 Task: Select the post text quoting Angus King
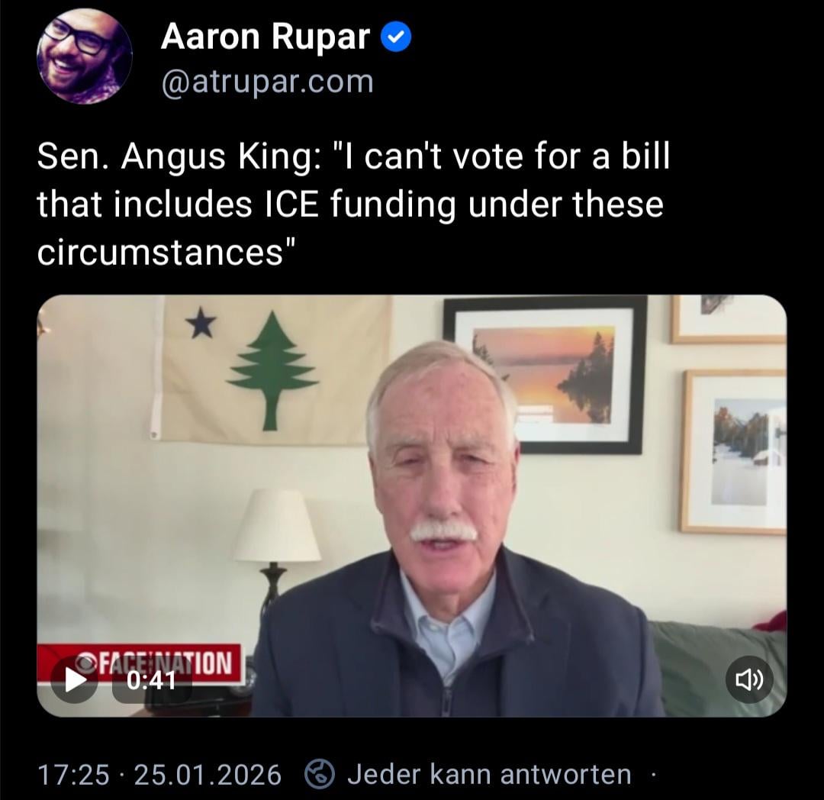(x=353, y=204)
